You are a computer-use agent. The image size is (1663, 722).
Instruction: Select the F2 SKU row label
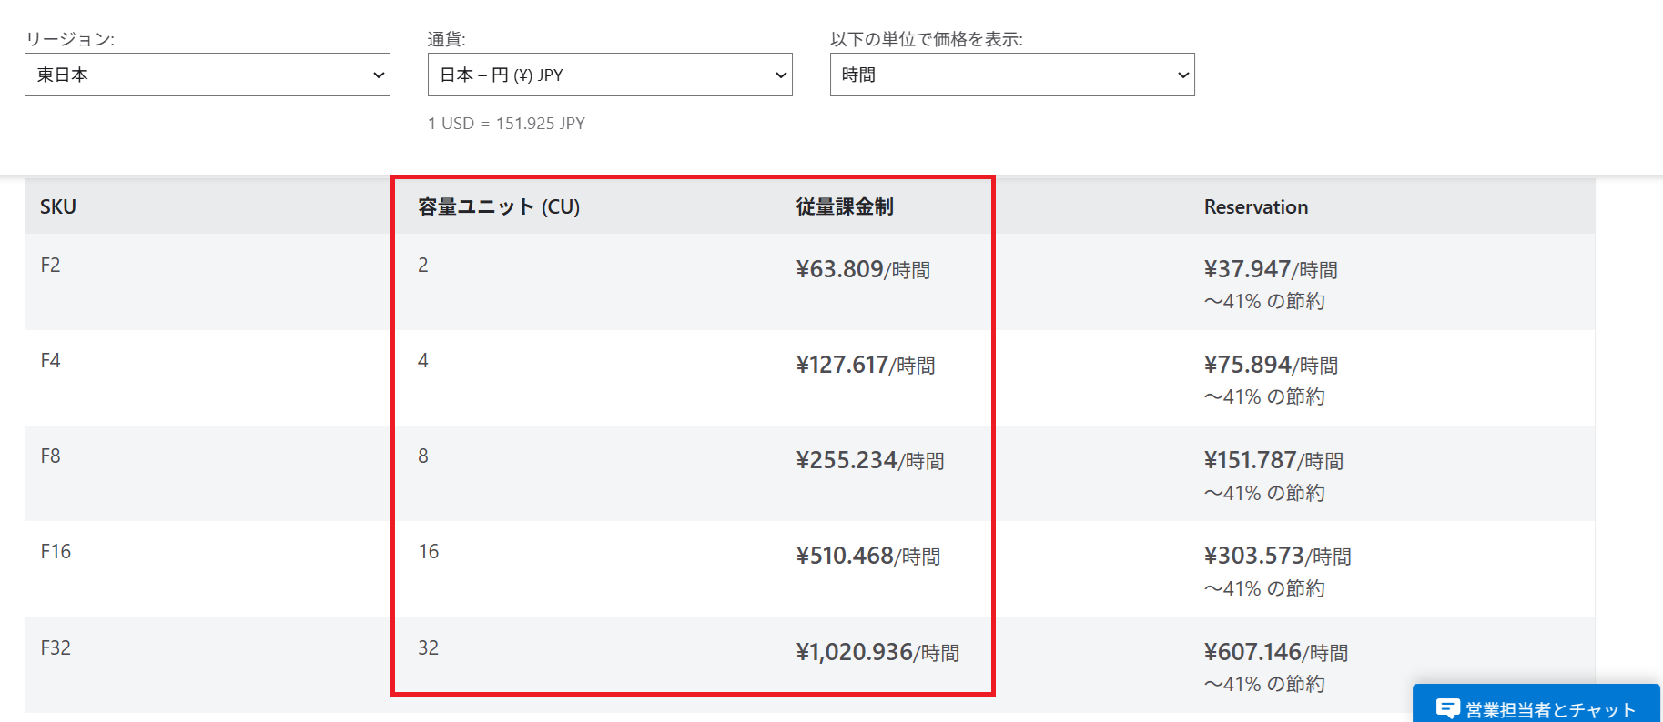51,266
